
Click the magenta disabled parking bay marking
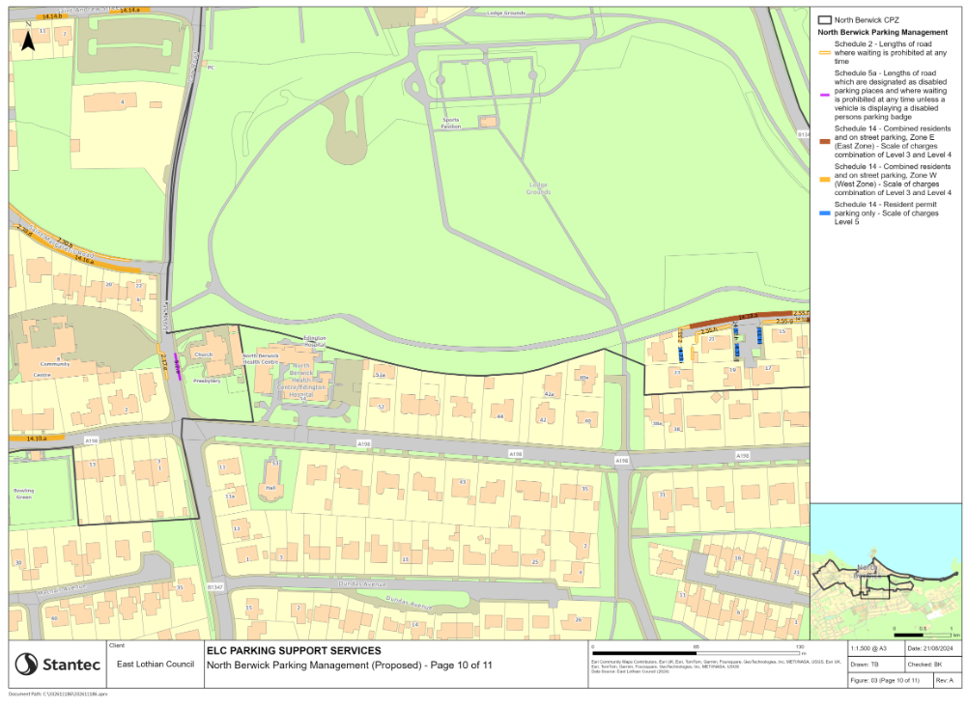[x=177, y=366]
